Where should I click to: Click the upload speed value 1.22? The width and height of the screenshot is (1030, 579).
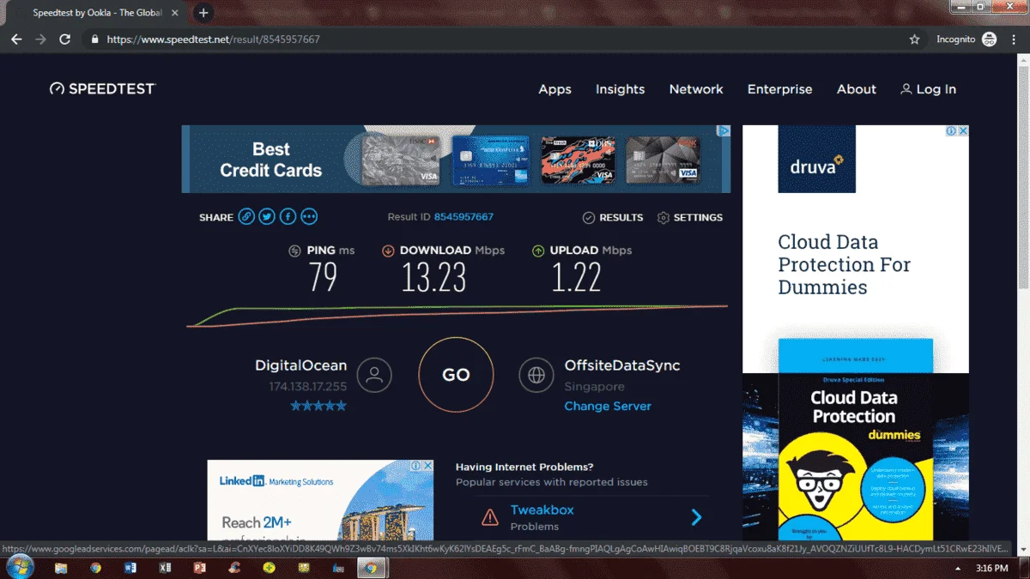pyautogui.click(x=576, y=277)
